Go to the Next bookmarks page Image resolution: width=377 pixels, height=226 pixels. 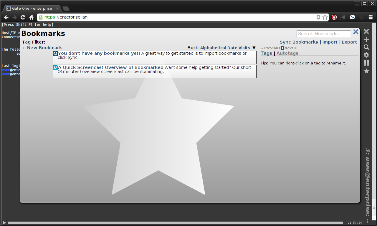[x=290, y=48]
